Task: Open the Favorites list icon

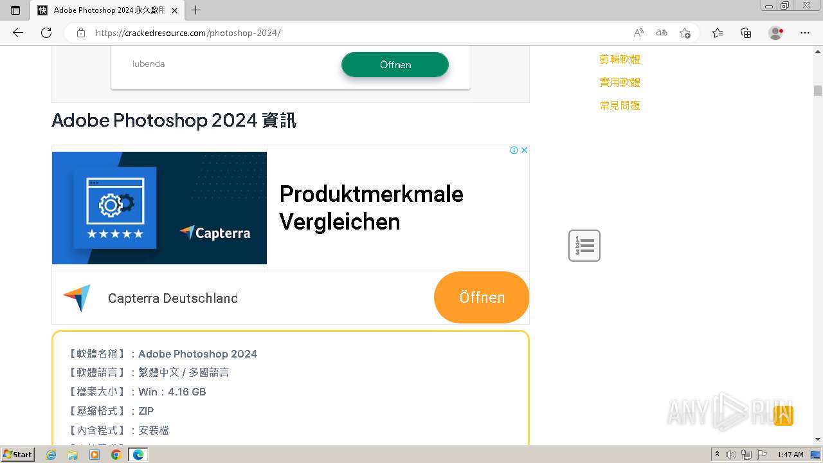Action: (718, 33)
